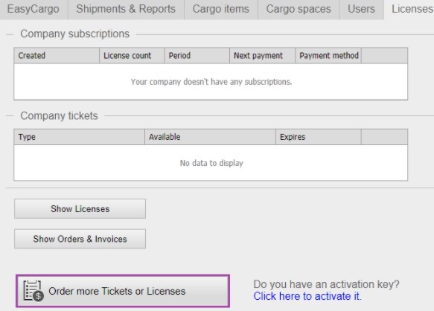Go to the Cargo spaces tab
This screenshot has width=434, height=311.
point(299,10)
